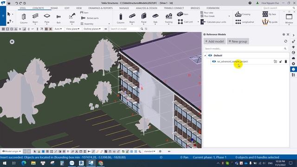Select the steel Beam tool
Screen dimensions: 297x167
(x=35, y=18)
